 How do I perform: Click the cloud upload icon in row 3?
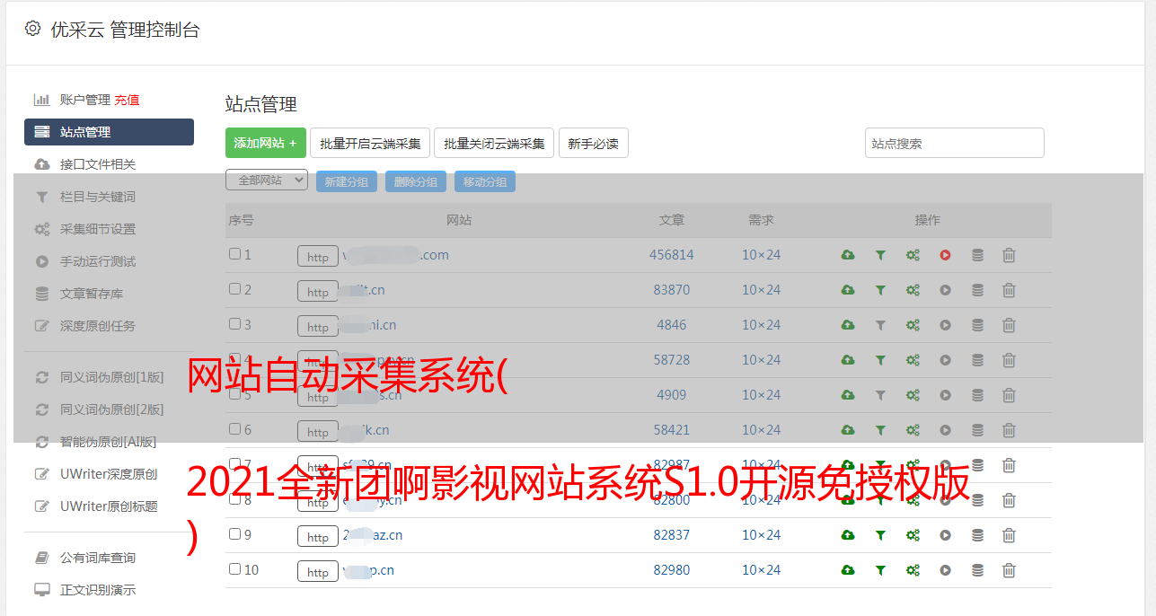click(848, 325)
